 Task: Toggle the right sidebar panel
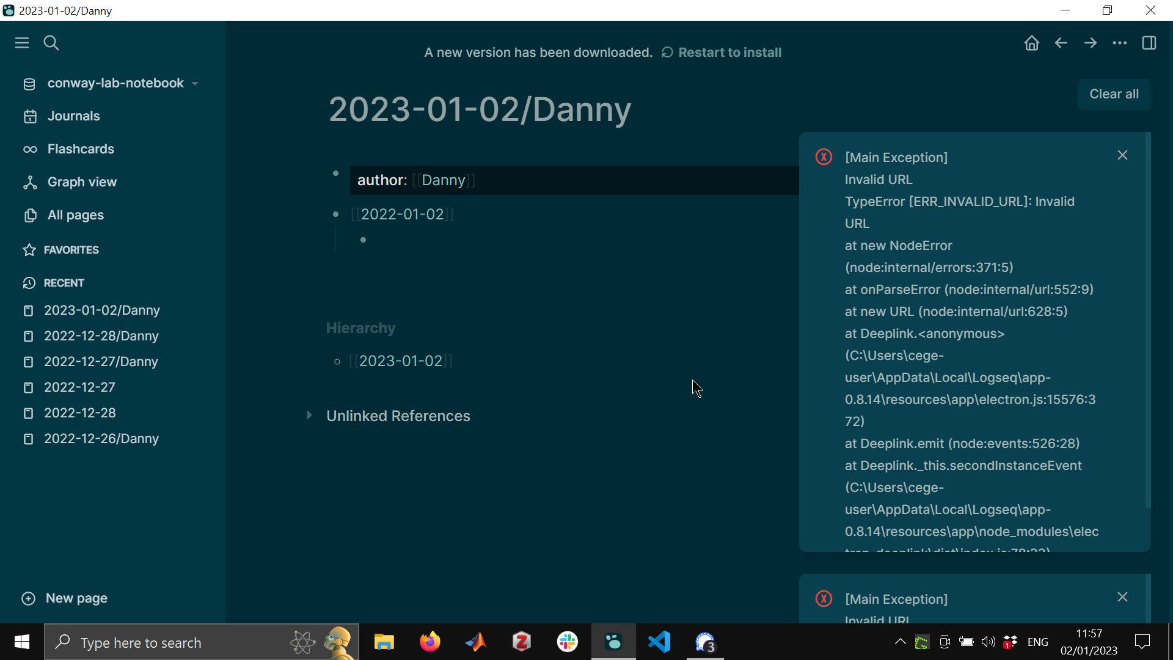coord(1149,43)
